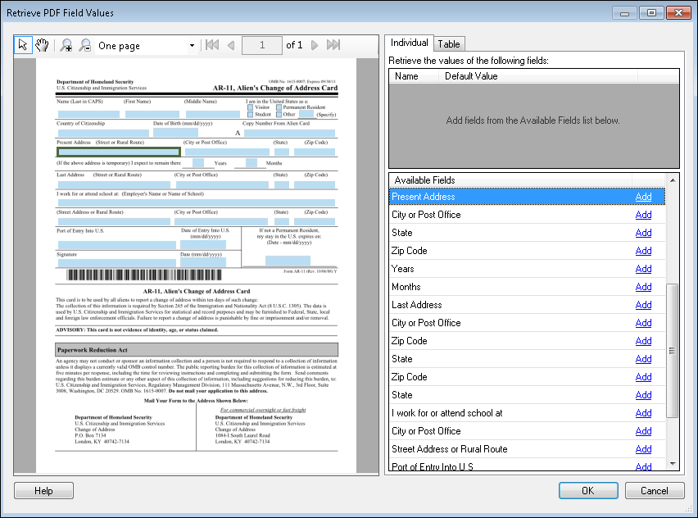The height and width of the screenshot is (518, 698).
Task: Click the Name (Last in CAPS) form field
Action: pos(88,114)
